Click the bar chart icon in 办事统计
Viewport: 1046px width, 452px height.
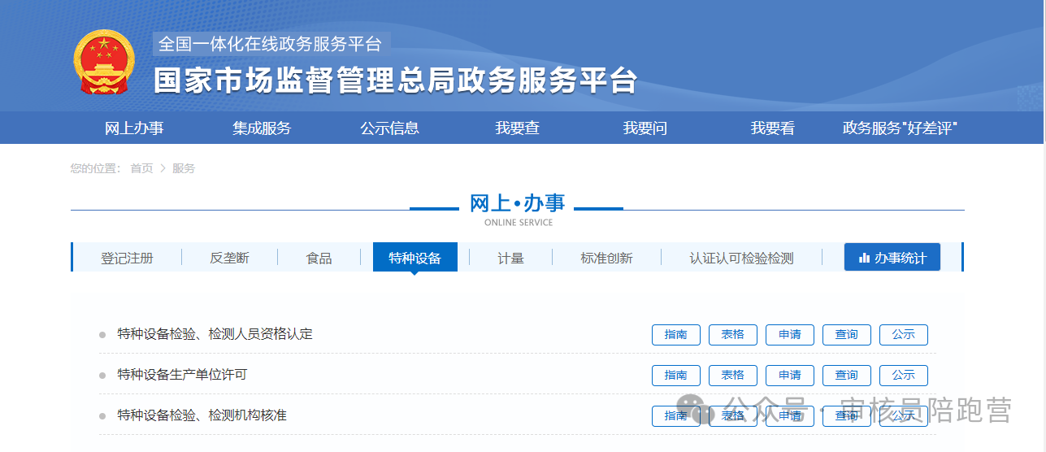coord(864,258)
